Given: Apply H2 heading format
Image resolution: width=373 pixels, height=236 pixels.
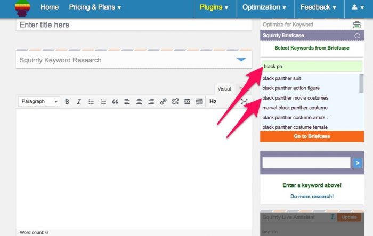Looking at the screenshot, I should (213, 102).
